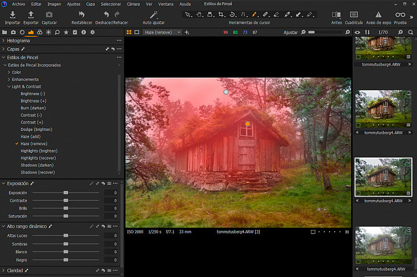Select the Rotate cursor tool

pyautogui.click(x=232, y=15)
